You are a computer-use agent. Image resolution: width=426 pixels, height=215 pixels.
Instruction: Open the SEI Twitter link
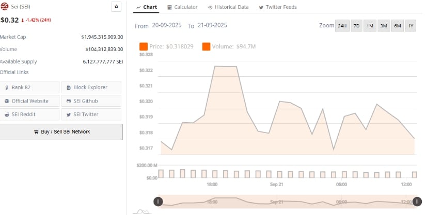pyautogui.click(x=91, y=114)
